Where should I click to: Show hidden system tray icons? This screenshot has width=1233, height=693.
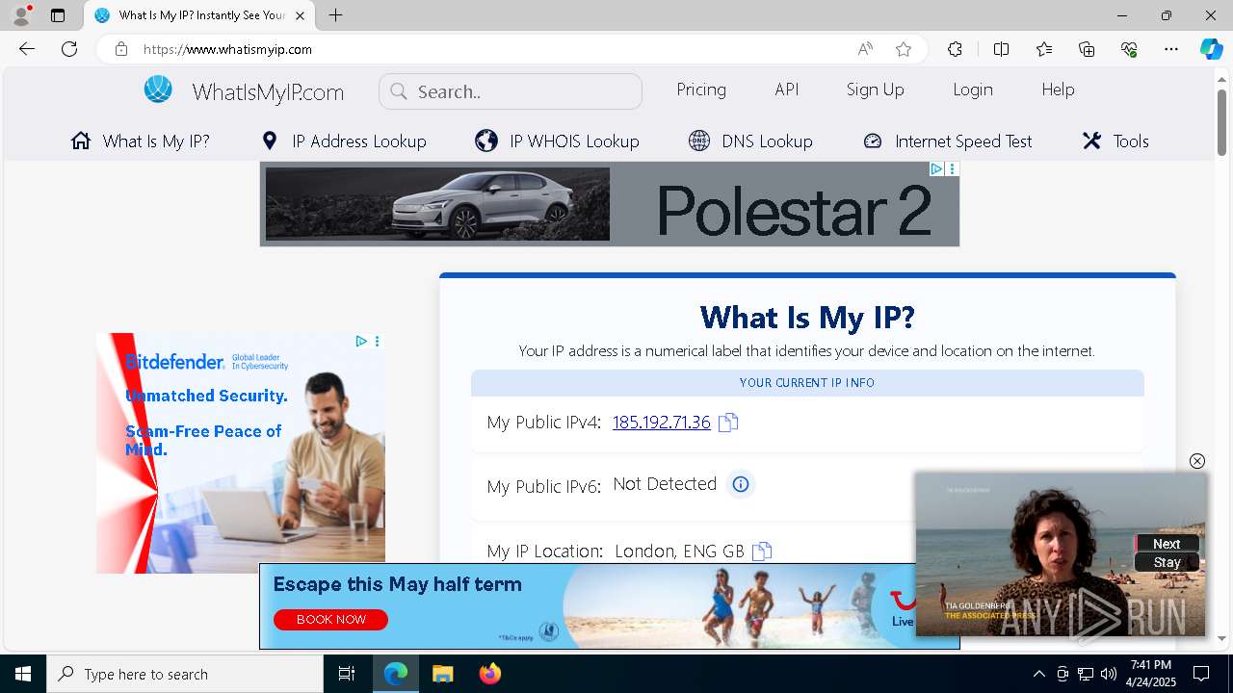[x=1038, y=674]
